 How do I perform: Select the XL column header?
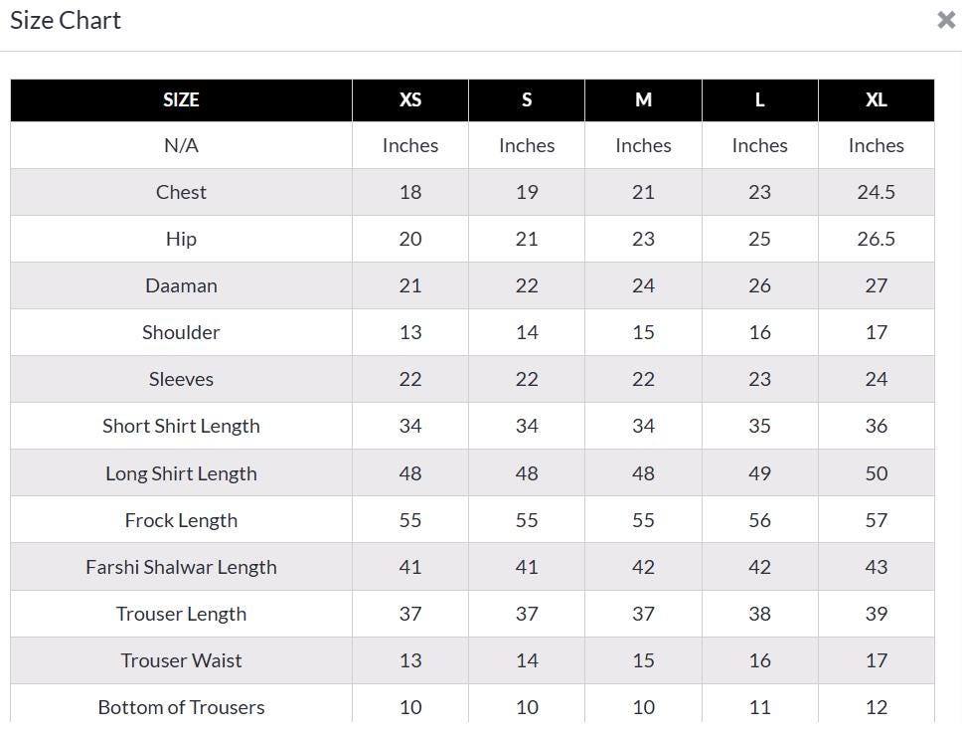click(876, 99)
